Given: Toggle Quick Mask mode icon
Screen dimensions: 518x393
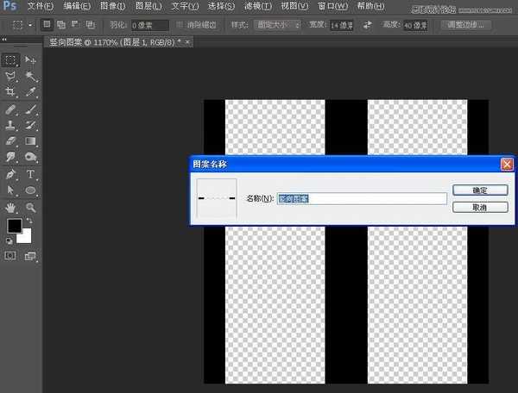Looking at the screenshot, I should [x=11, y=256].
